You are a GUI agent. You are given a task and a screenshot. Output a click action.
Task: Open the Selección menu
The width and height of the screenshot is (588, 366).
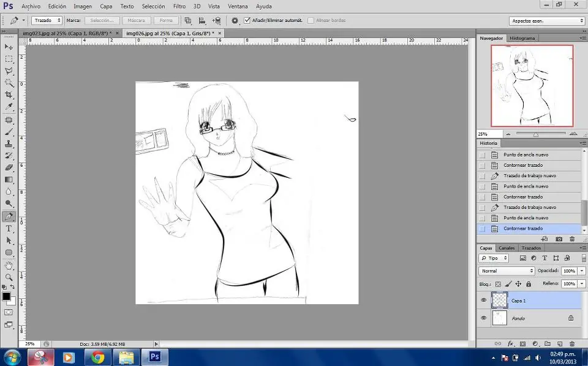(153, 6)
